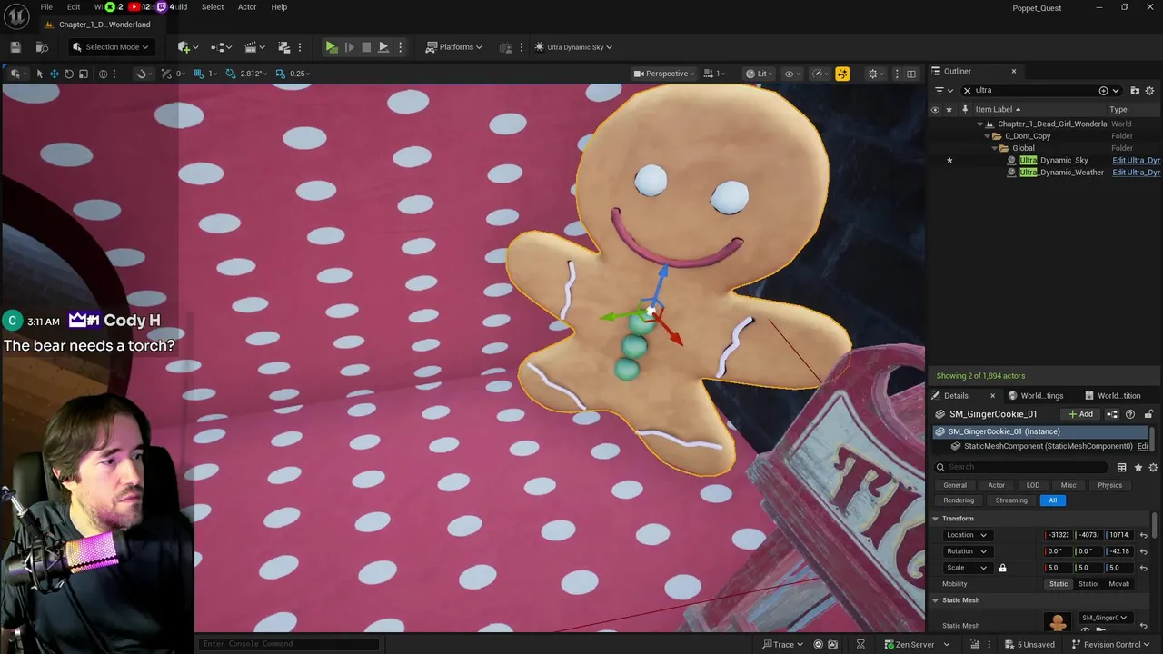Open the Actor menu
The image size is (1163, 654).
click(x=247, y=7)
